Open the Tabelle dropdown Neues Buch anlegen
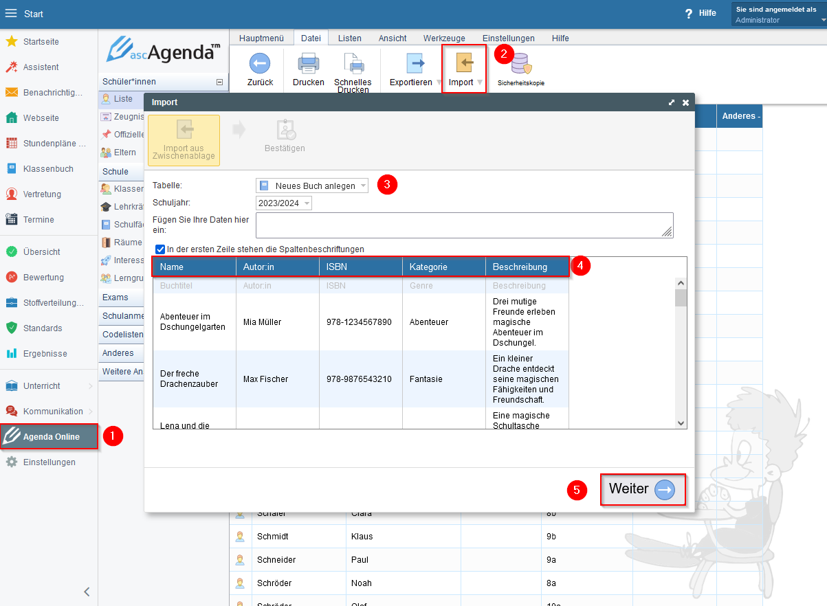 pos(312,186)
